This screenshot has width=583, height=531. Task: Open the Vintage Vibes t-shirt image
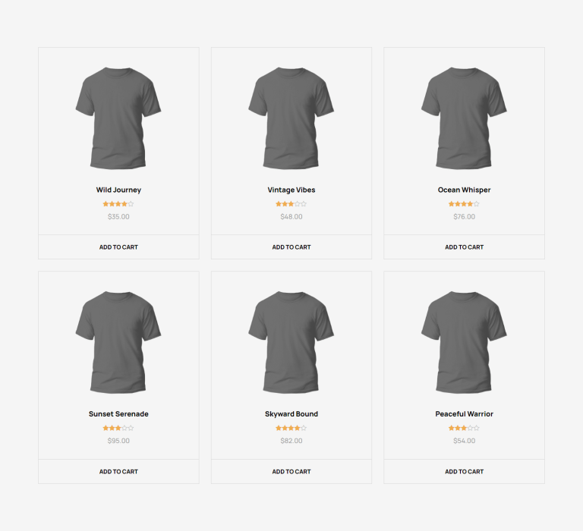(291, 118)
